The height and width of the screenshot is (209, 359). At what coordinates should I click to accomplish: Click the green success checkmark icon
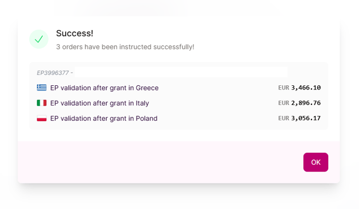(39, 40)
